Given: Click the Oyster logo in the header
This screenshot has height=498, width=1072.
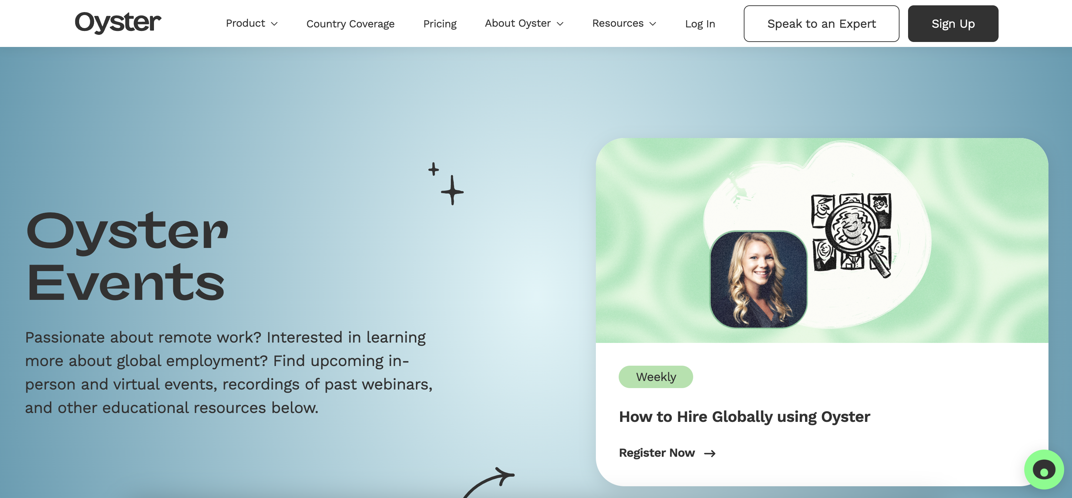Looking at the screenshot, I should [118, 22].
